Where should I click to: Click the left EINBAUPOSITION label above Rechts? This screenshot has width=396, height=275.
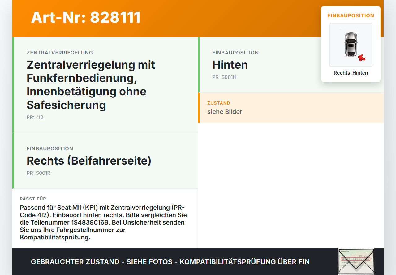click(x=50, y=149)
